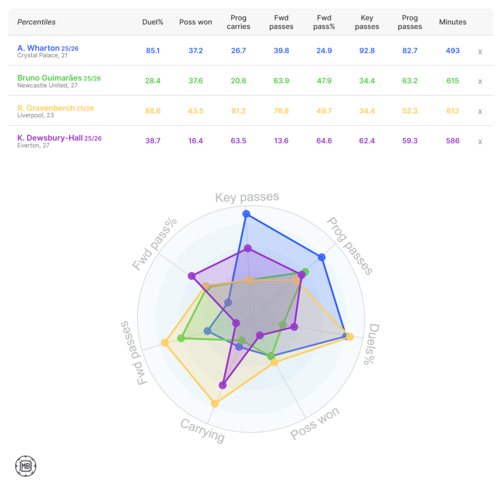This screenshot has height=499, width=502.
Task: Click the Minutes column header
Action: (452, 22)
